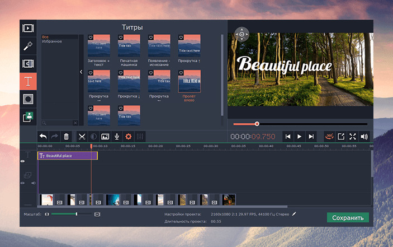The height and width of the screenshot is (247, 393).
Task: Open audio equalizer sliders icon
Action: [140, 137]
